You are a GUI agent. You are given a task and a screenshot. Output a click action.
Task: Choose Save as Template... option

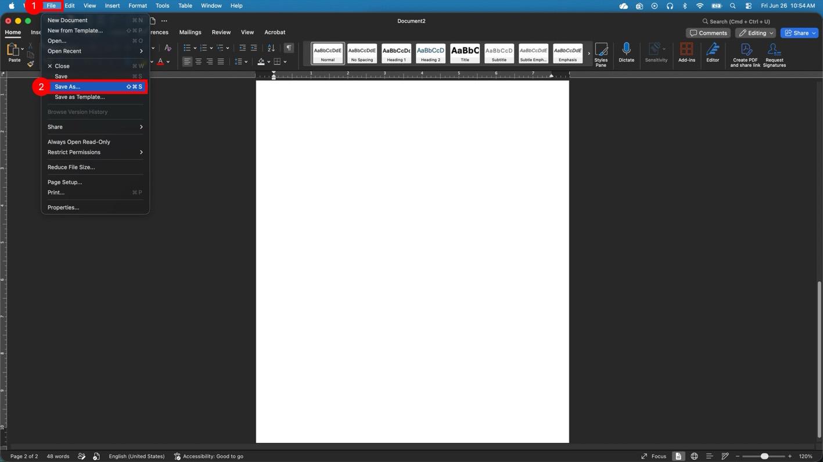point(95,97)
